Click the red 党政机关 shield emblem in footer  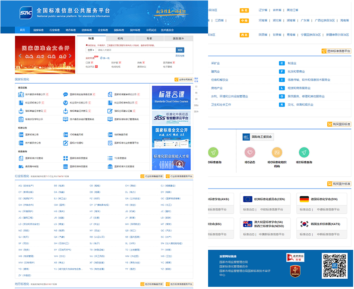(x=295, y=271)
